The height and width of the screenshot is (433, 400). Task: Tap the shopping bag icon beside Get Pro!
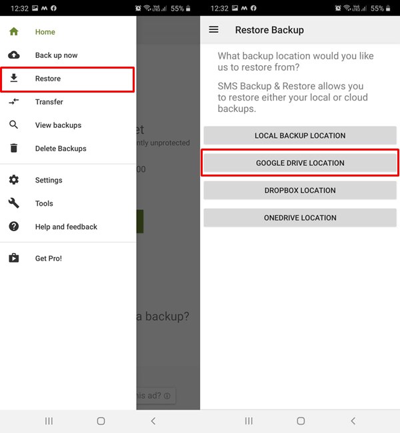[14, 258]
